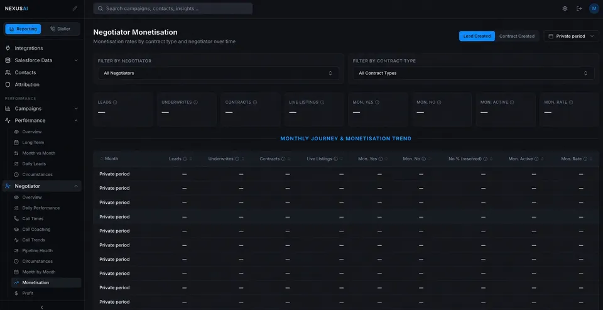Viewport: 603px width, 310px height.
Task: Open the Private period date dropdown
Action: (571, 36)
